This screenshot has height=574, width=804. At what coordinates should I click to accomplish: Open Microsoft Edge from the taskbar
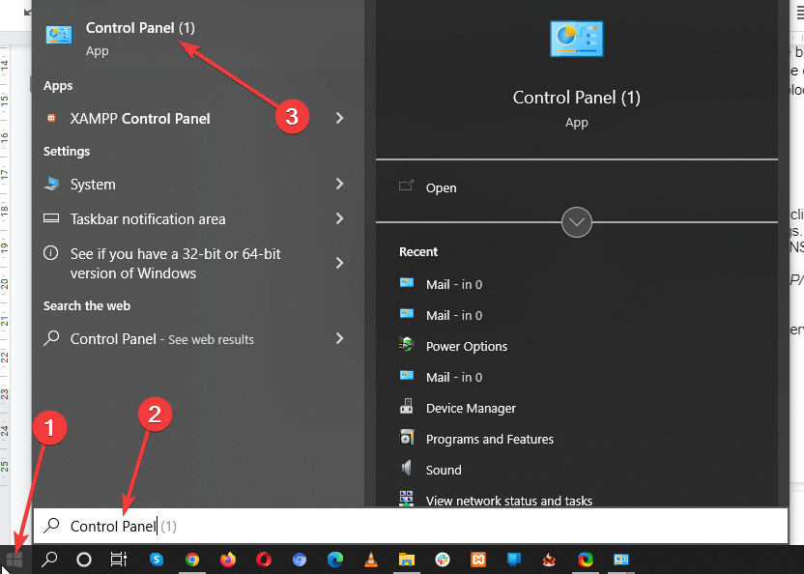tap(334, 560)
